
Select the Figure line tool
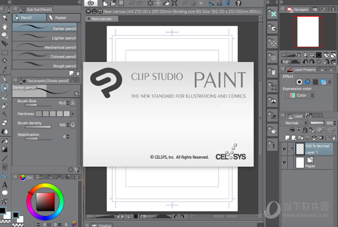click(x=5, y=158)
